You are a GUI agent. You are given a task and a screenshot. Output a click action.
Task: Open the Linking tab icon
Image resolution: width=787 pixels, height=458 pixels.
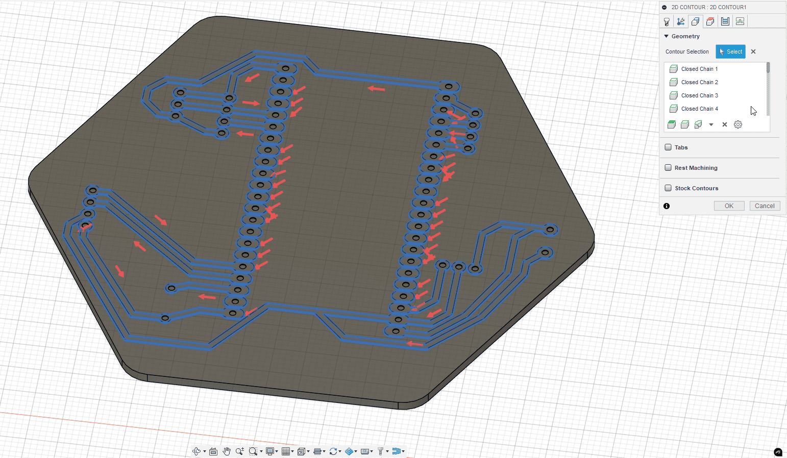coord(740,21)
